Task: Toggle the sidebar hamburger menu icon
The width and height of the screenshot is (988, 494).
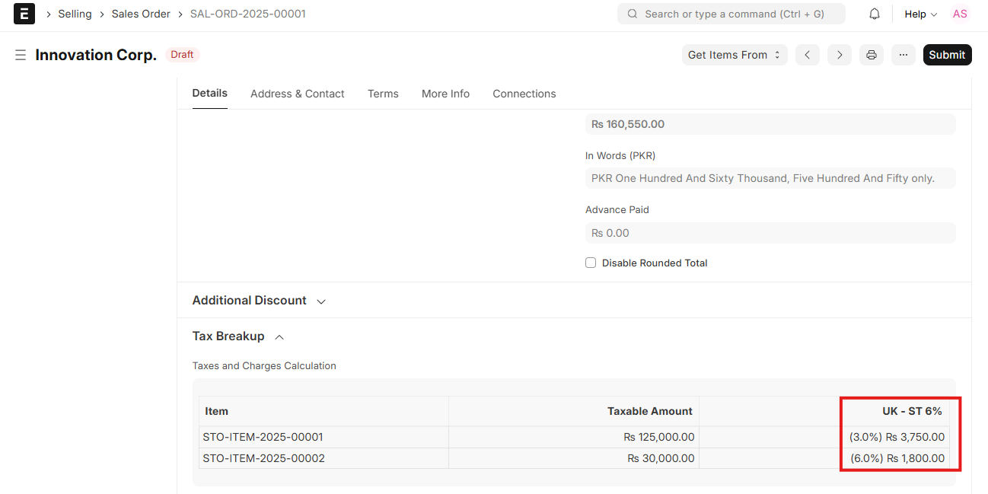Action: [21, 55]
